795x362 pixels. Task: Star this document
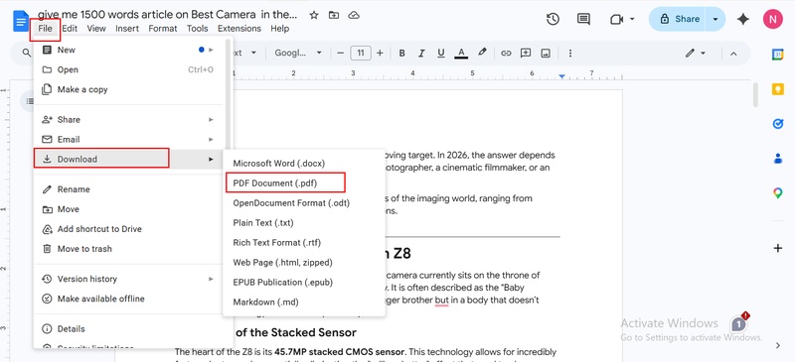point(314,15)
